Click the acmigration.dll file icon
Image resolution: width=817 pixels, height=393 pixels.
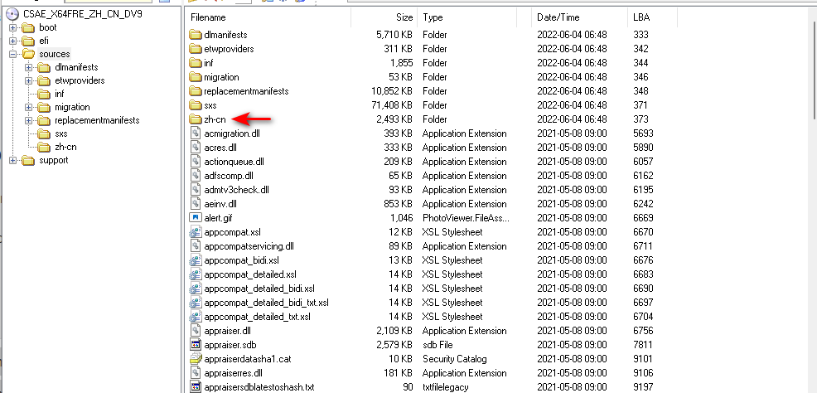(x=196, y=133)
